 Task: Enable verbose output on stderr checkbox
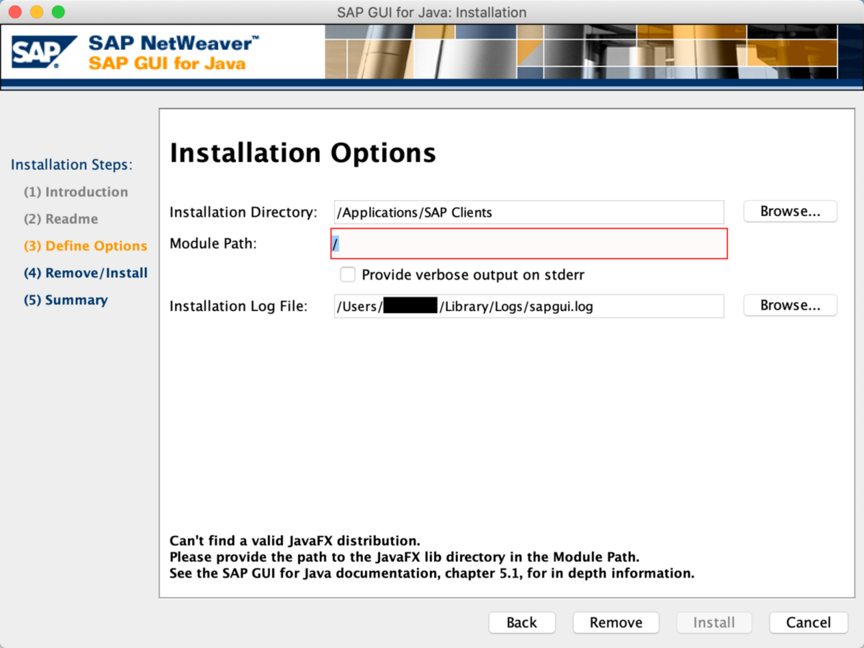coord(348,274)
